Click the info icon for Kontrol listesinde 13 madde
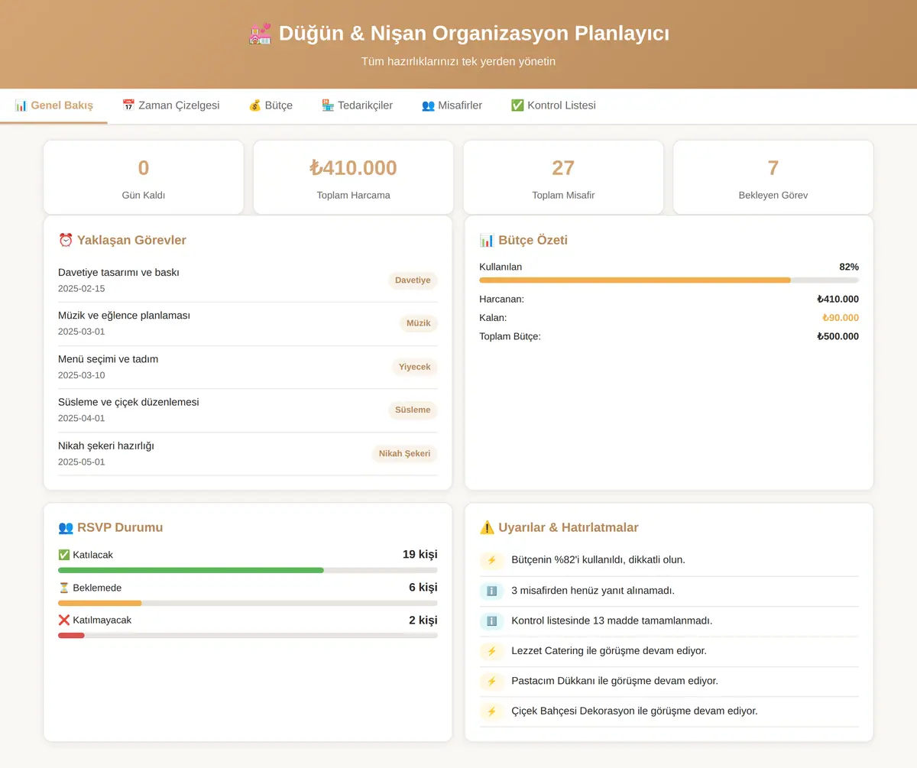This screenshot has width=917, height=768. (491, 621)
